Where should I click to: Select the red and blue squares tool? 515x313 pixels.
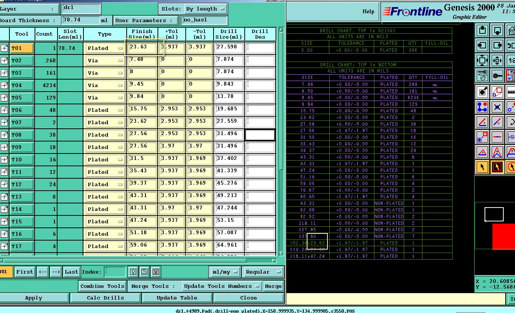[497, 92]
